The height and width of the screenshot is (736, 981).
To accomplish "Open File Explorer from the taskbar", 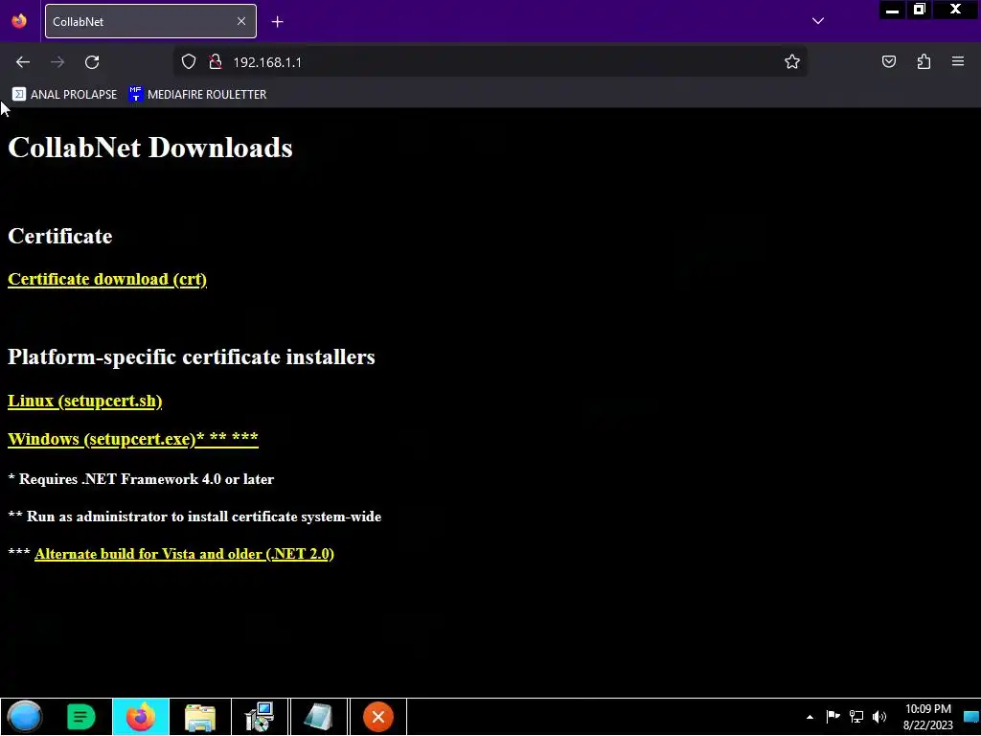I will click(x=200, y=717).
